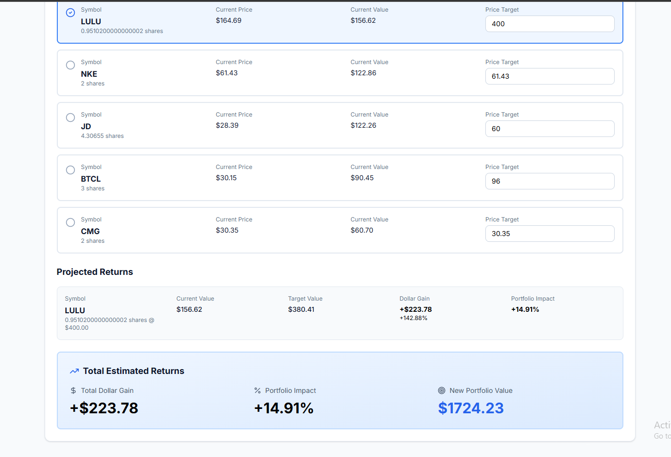Click the Projected Returns heading
Screen dimensions: 671x457
click(95, 272)
